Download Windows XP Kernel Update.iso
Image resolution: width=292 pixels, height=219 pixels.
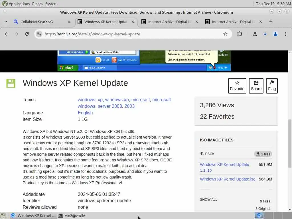pos(228,179)
